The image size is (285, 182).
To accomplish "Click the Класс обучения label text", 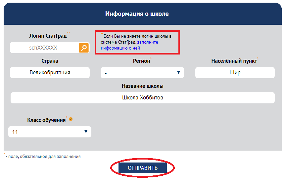I will [46, 120].
